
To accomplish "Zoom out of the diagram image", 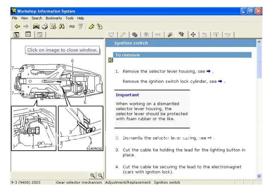I will [100, 175].
